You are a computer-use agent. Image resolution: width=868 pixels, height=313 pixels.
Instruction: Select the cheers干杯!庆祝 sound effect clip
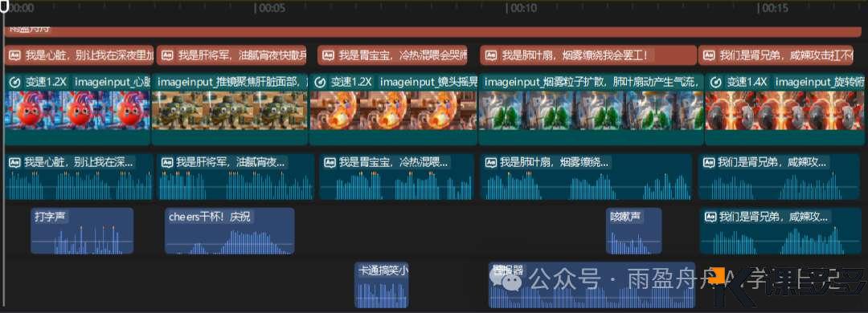coord(230,230)
